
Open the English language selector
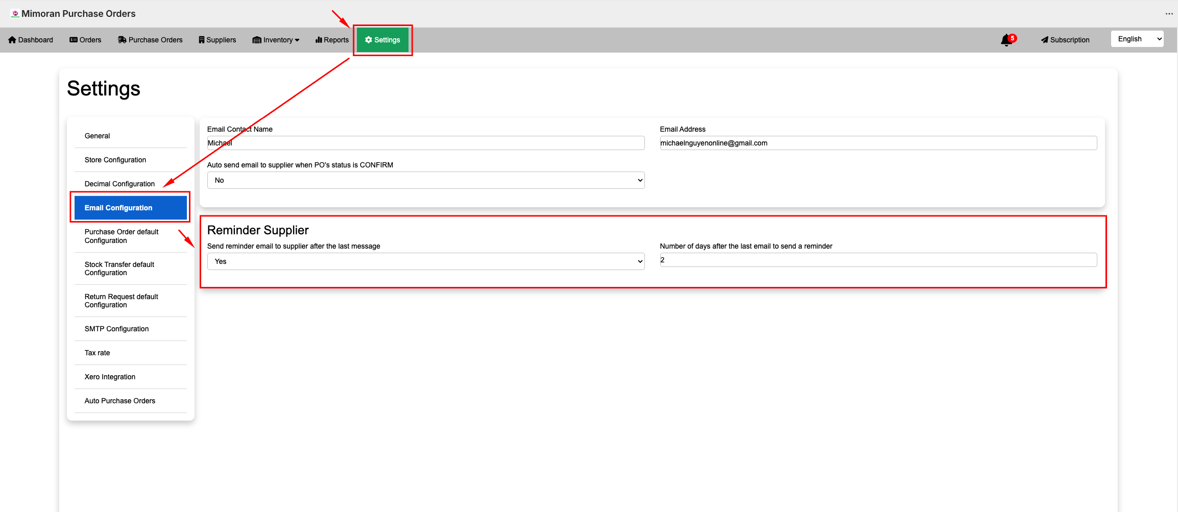(x=1137, y=39)
